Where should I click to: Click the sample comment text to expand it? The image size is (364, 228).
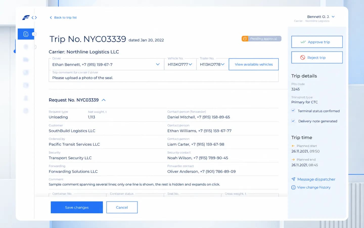pos(134,184)
